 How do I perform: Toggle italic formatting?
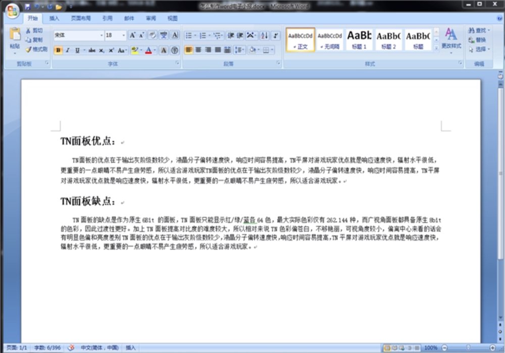pyautogui.click(x=67, y=50)
